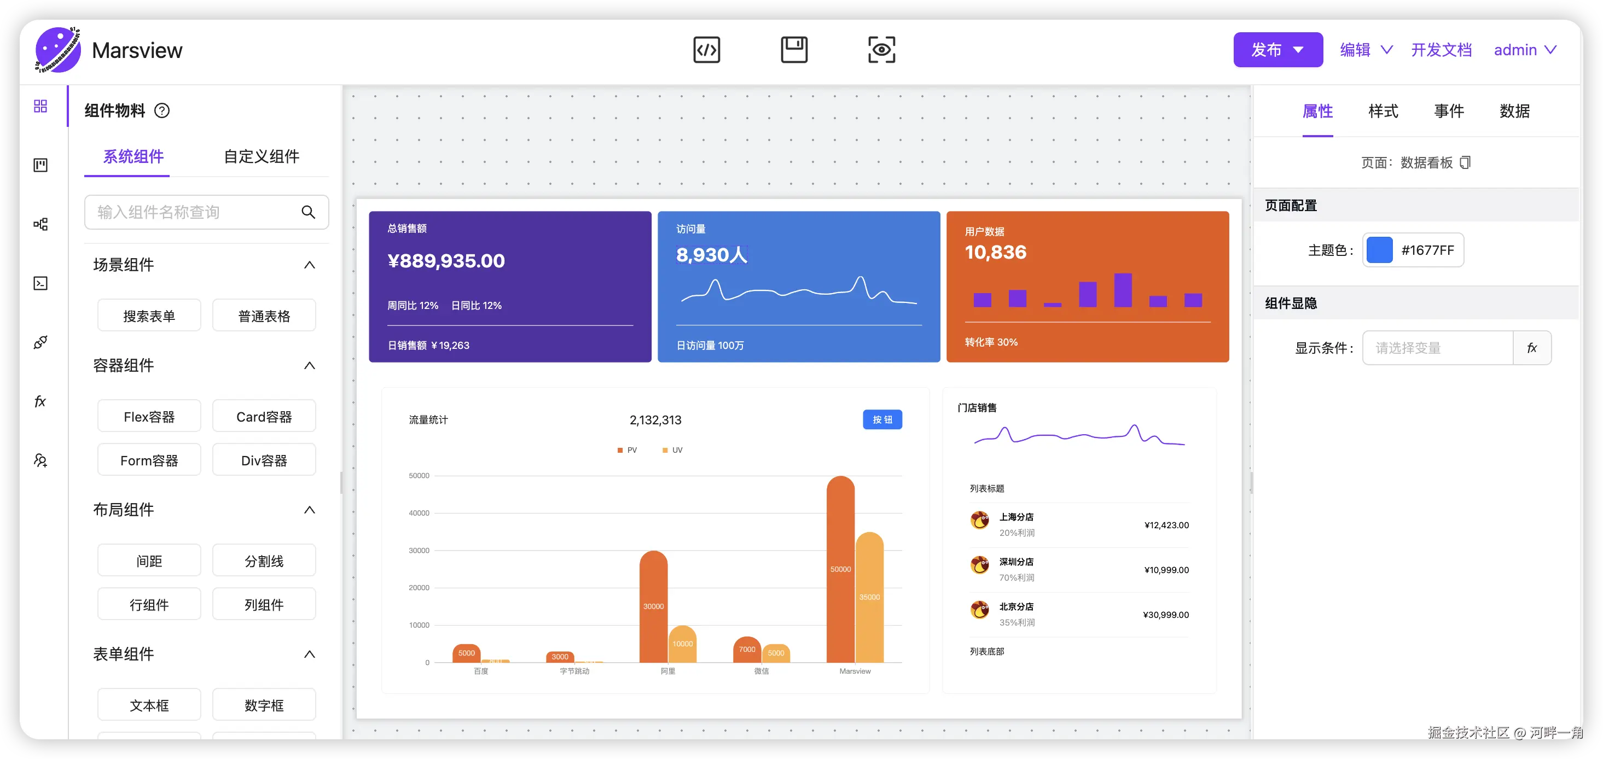
Task: Open the component tree sidebar icon
Action: click(x=40, y=224)
